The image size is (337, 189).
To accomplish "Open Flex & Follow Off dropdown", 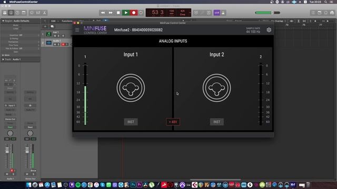I will pos(21,48).
